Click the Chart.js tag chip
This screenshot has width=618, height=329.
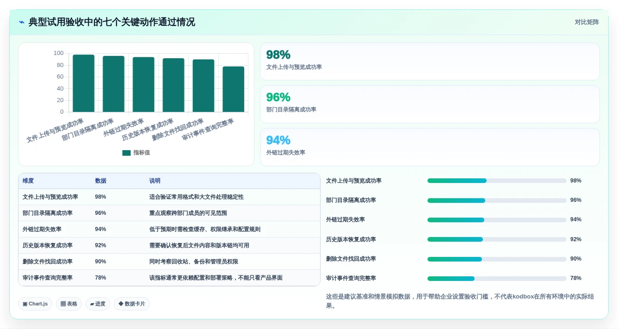[x=35, y=304]
